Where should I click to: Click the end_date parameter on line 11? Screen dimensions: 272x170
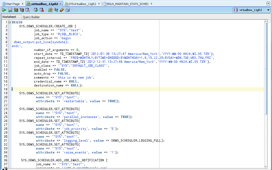pyautogui.click(x=41, y=62)
